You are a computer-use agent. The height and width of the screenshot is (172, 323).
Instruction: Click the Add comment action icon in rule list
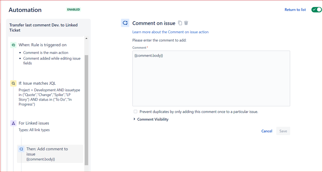(21, 149)
